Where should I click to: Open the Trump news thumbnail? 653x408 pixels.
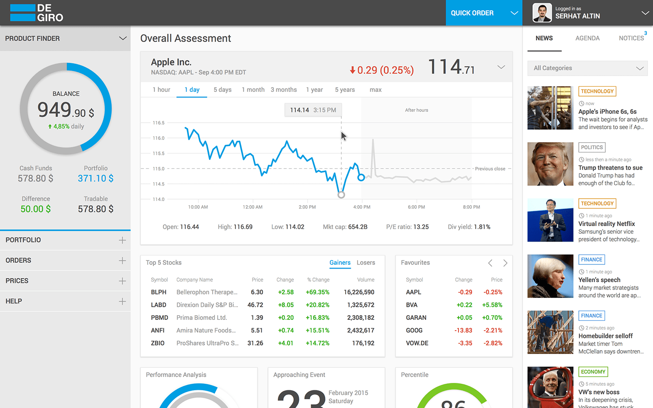(x=550, y=164)
